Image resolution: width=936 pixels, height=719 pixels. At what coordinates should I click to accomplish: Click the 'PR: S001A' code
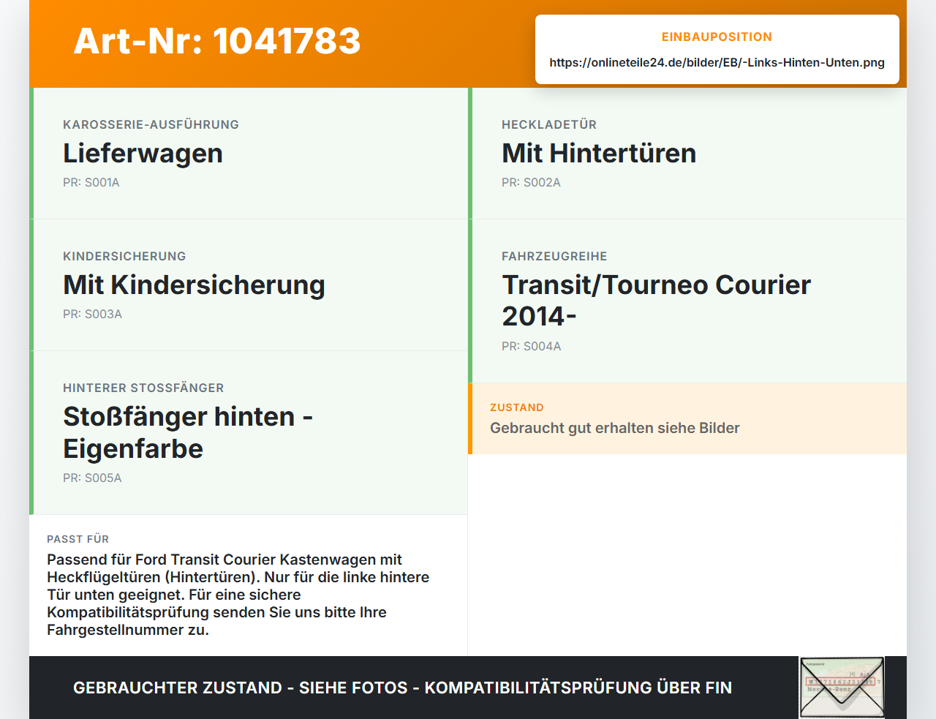click(x=91, y=182)
